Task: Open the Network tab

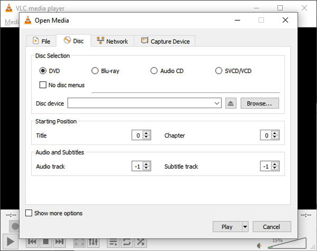Action: point(113,41)
